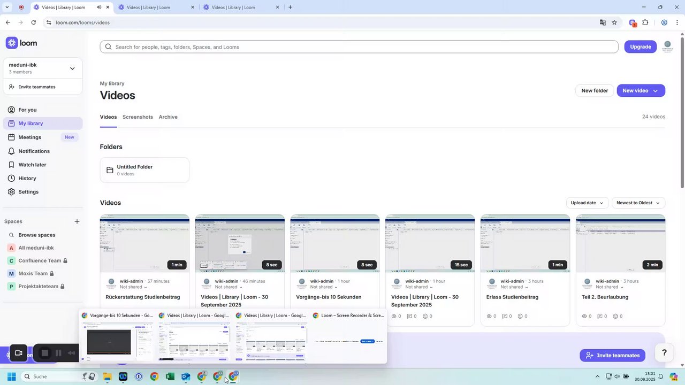
Task: Click the comments icon on Teil 2. Beurlaubung card
Action: pos(600,316)
